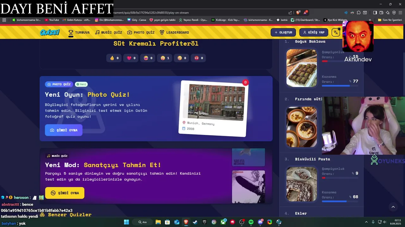The image size is (405, 227).
Task: Click the Giriş Yap button
Action: pos(314,32)
